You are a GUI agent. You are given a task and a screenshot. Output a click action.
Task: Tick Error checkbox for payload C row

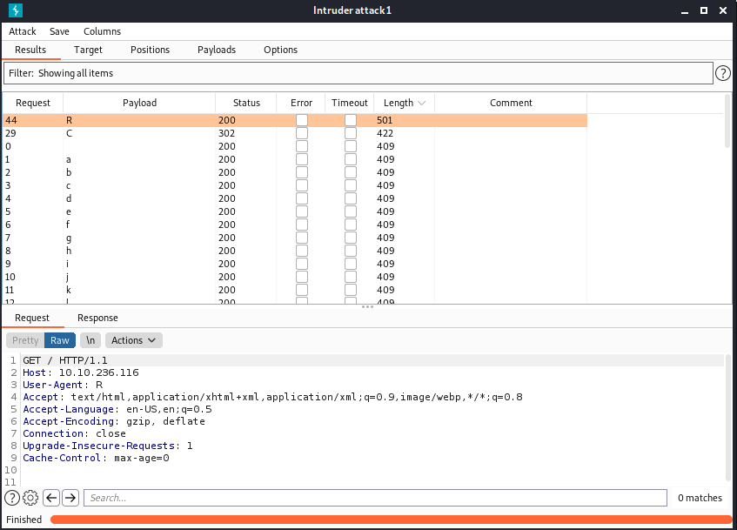[x=302, y=133]
